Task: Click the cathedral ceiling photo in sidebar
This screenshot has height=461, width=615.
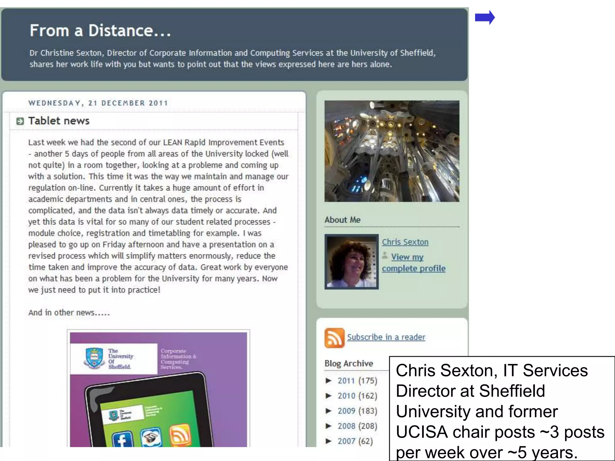Action: click(392, 151)
